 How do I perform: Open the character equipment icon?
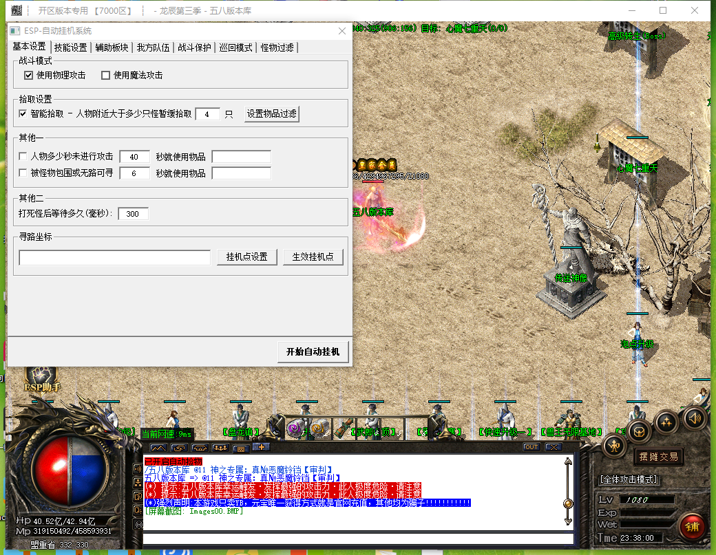[613, 446]
